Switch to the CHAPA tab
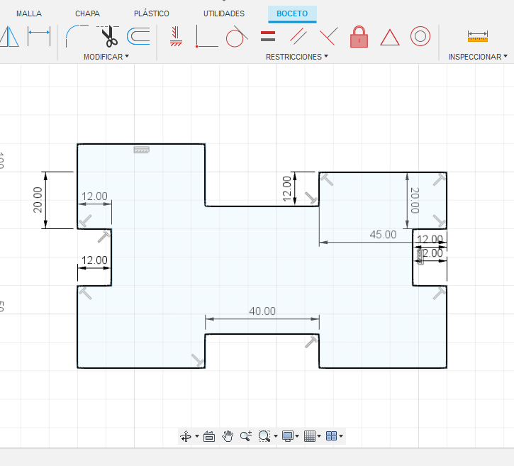Image resolution: width=514 pixels, height=466 pixels. [87, 13]
